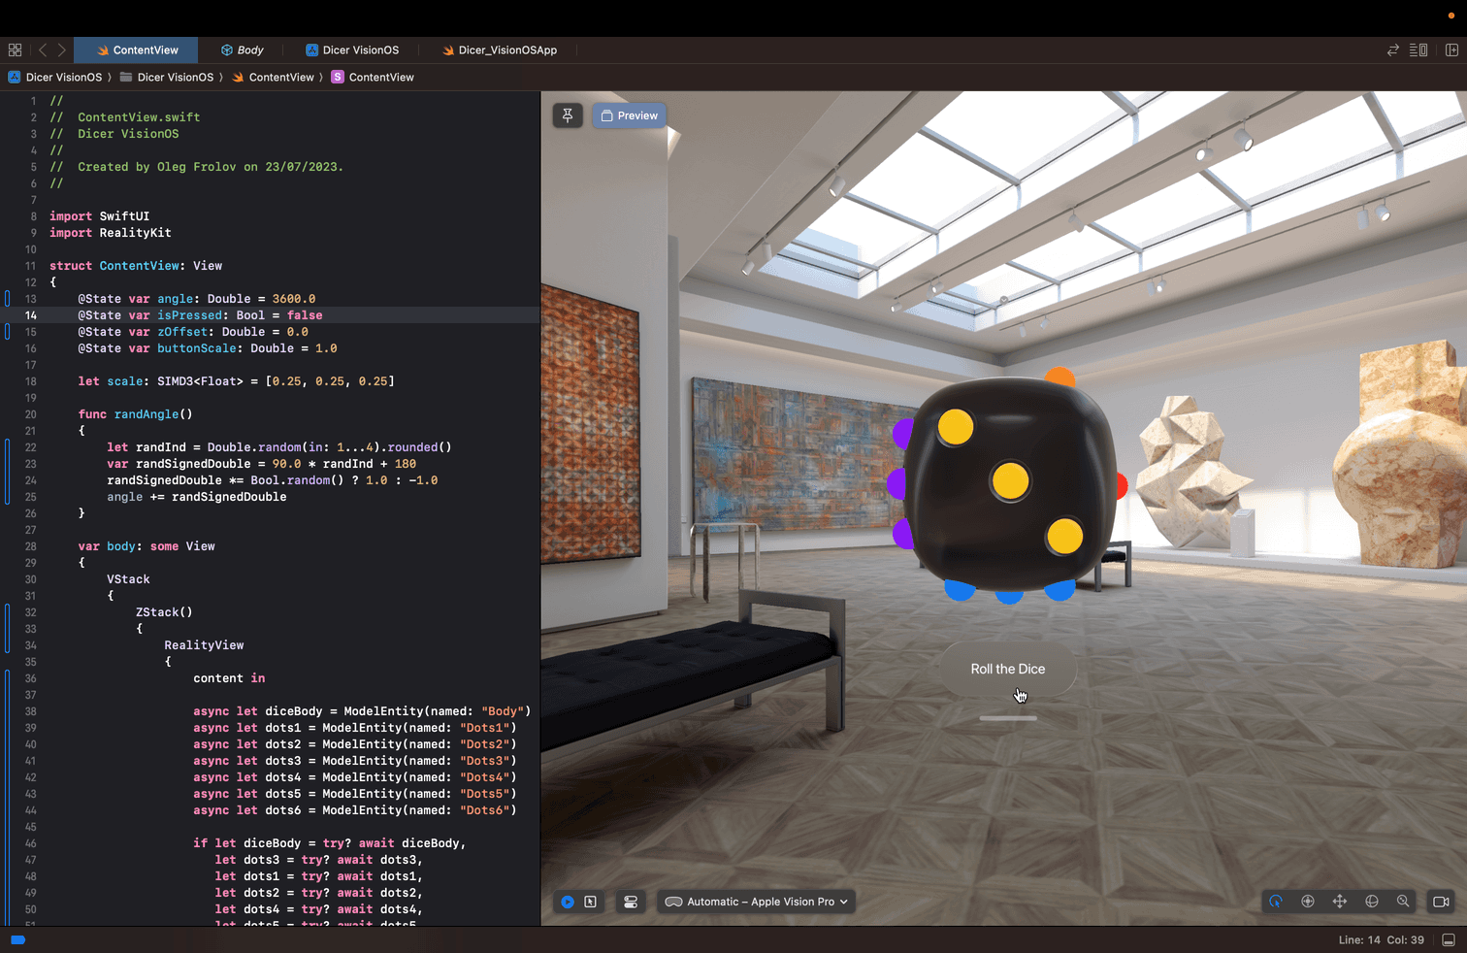Go forward in editor history
1467x953 pixels.
[x=61, y=49]
